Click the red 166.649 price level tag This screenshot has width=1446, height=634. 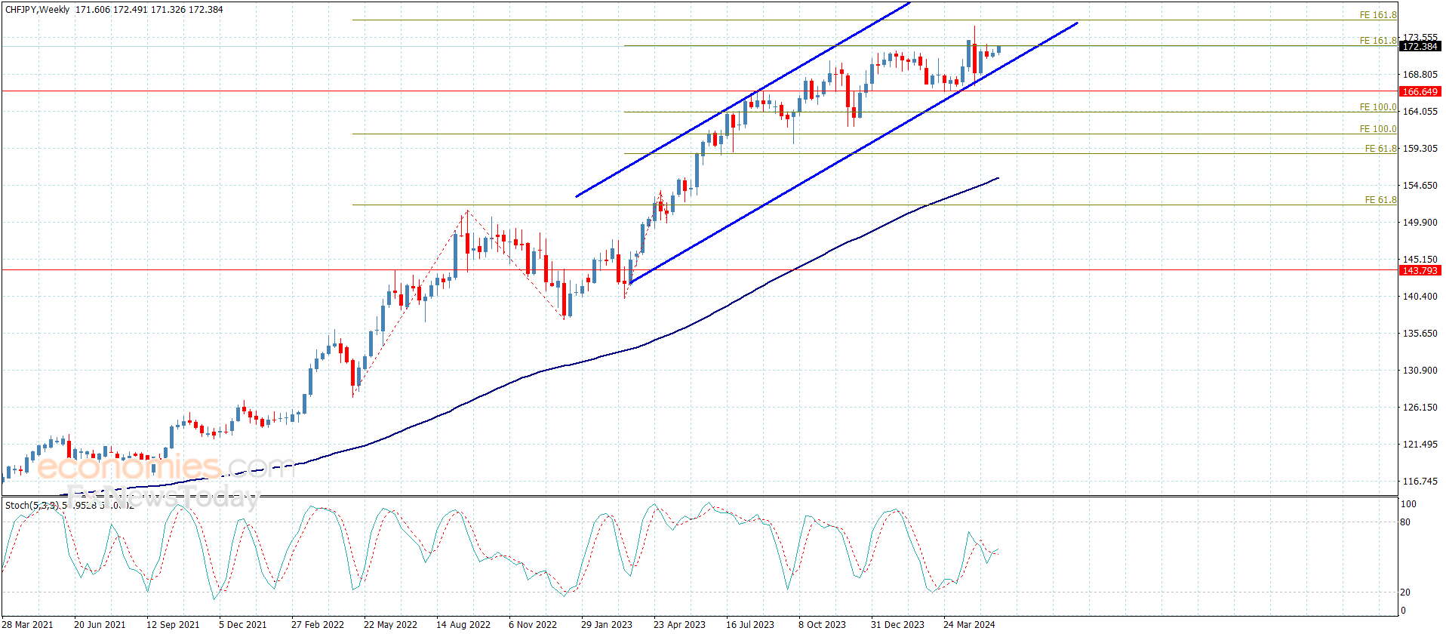(1420, 92)
